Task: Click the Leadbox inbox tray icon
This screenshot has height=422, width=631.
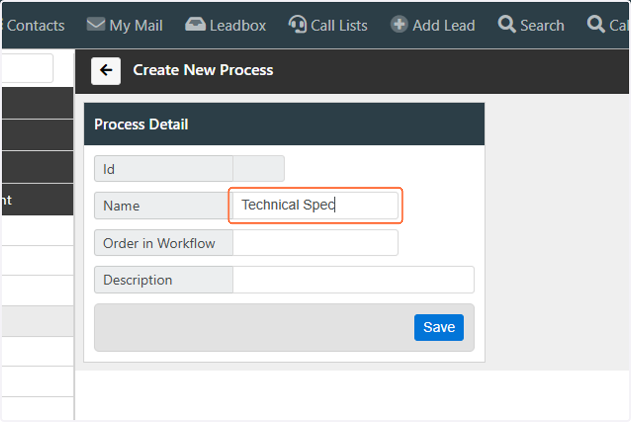Action: tap(196, 25)
